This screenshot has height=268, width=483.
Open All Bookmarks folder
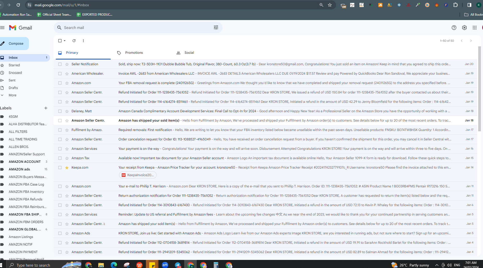coord(474,15)
